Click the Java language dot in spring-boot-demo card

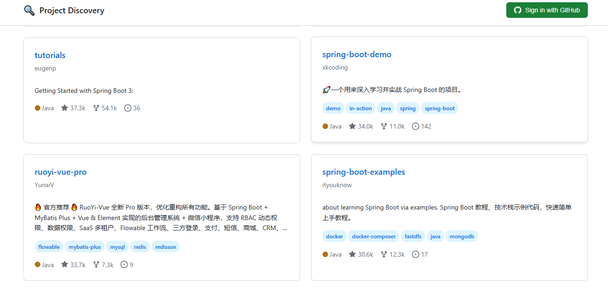click(325, 126)
